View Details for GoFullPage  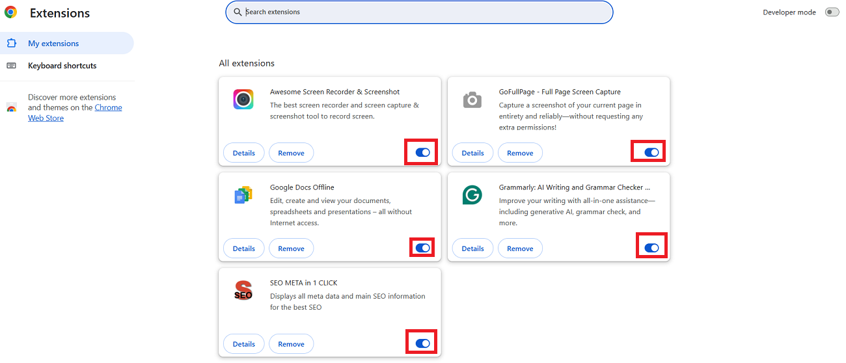pyautogui.click(x=473, y=153)
